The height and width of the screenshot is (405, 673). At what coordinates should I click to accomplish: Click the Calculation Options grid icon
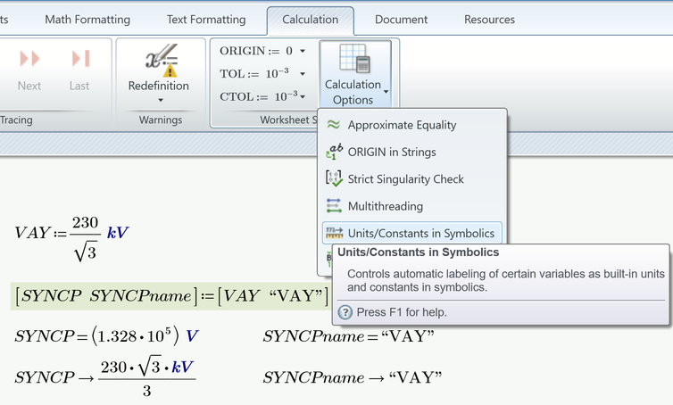(x=354, y=58)
